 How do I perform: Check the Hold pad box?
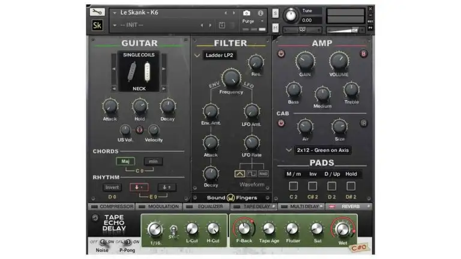351,186
